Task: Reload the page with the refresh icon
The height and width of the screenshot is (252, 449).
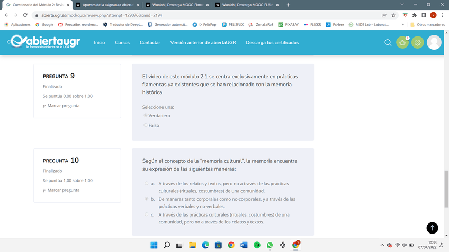Action: [x=25, y=15]
